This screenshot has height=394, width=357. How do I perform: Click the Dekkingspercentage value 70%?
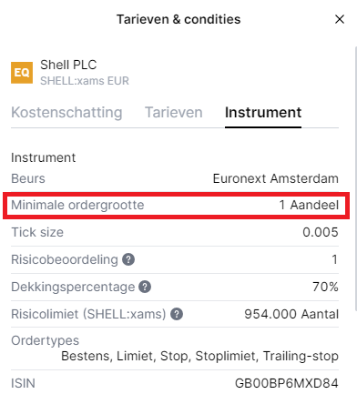pos(326,287)
